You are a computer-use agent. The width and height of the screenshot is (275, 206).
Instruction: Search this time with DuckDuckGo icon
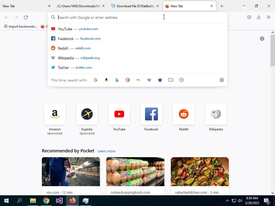point(128,80)
